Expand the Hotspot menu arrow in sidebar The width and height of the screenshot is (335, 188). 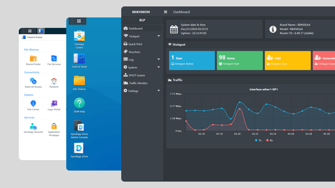(159, 36)
